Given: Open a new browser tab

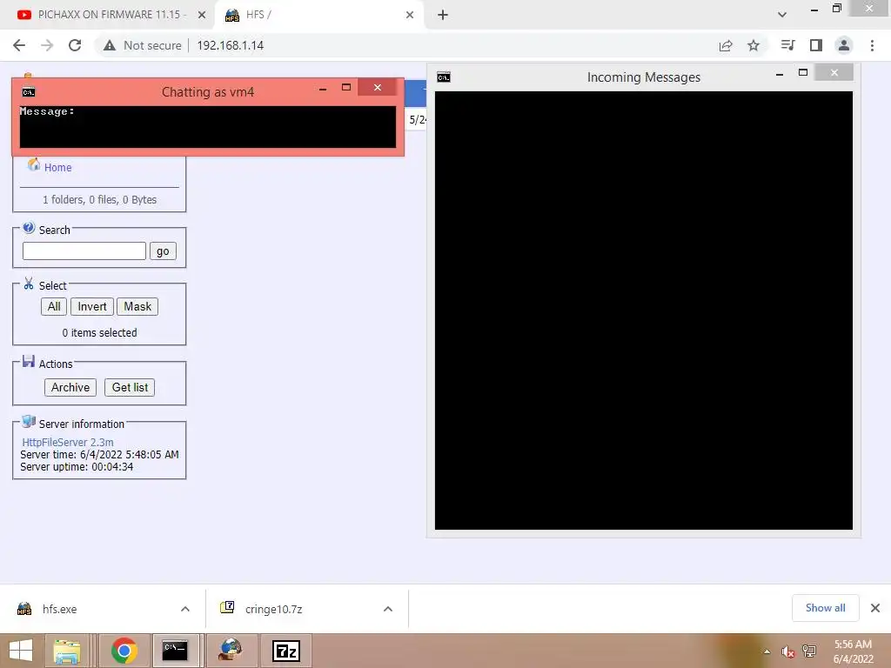Looking at the screenshot, I should (443, 15).
